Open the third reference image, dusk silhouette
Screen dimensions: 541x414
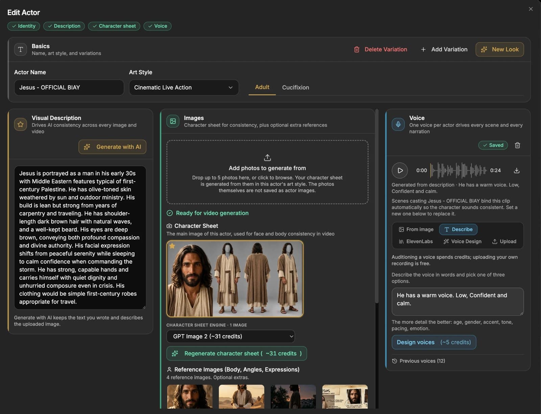click(x=293, y=397)
